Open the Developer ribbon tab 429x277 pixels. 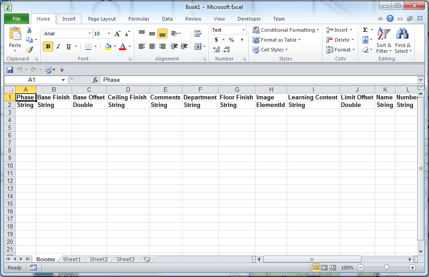coord(249,19)
